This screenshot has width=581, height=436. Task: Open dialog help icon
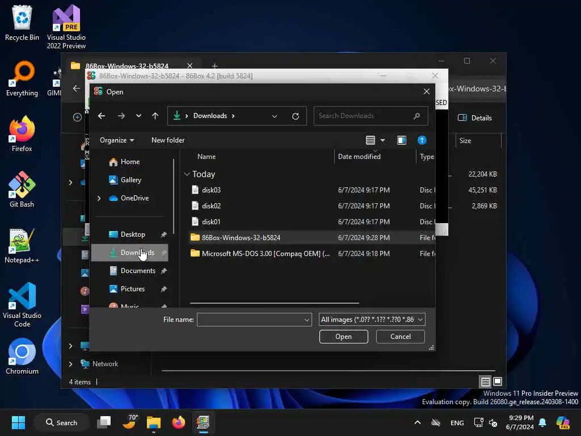pos(422,140)
